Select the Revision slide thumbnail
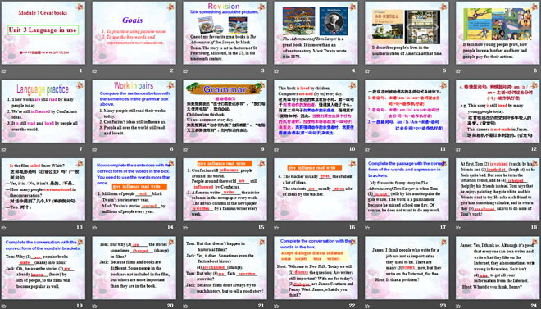The height and width of the screenshot is (309, 541). coord(225,33)
